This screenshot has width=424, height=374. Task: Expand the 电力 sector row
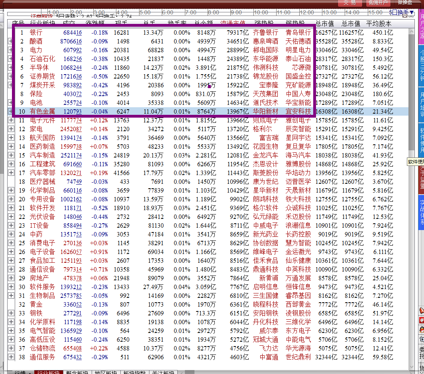(10, 50)
